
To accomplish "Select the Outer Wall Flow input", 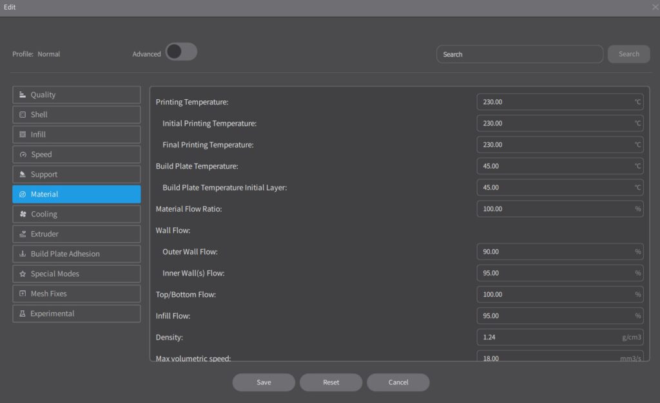I will 554,252.
